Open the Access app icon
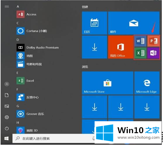Viewport: 163px width, 145px height. [x=20, y=14]
